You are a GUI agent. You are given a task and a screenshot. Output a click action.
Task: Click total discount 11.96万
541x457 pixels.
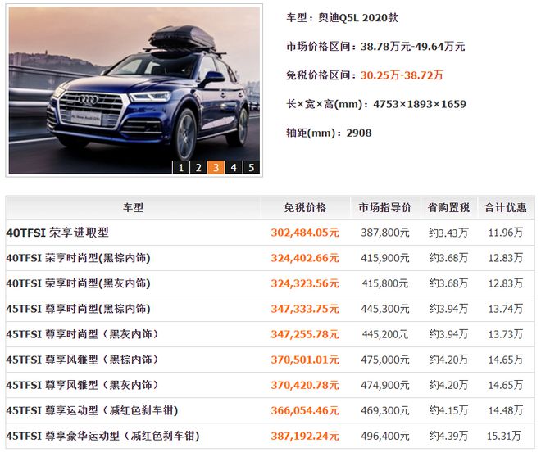(506, 233)
